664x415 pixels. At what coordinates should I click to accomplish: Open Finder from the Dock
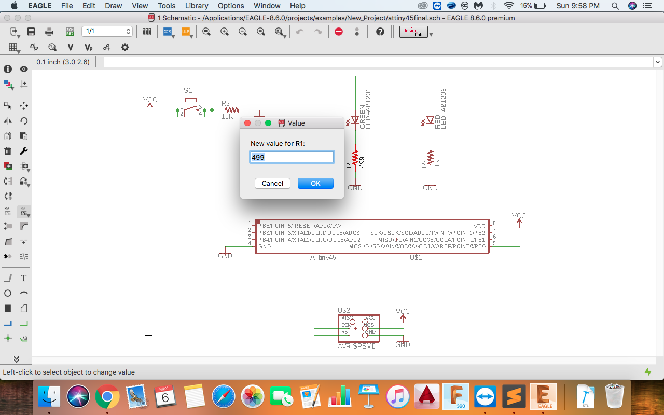click(x=50, y=397)
